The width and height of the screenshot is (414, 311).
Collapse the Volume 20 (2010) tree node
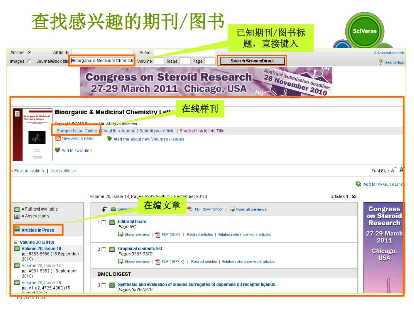[x=16, y=242]
